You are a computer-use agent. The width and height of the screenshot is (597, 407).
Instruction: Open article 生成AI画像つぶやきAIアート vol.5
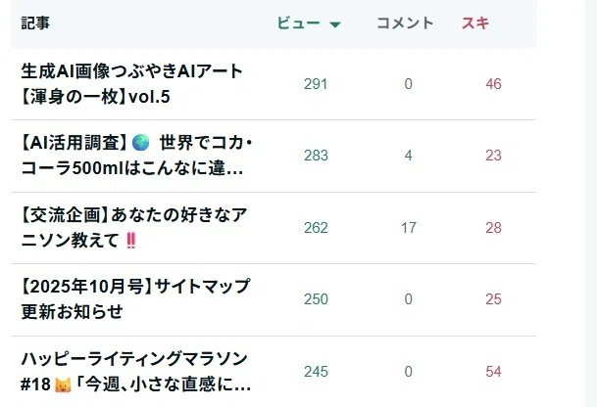coord(132,84)
